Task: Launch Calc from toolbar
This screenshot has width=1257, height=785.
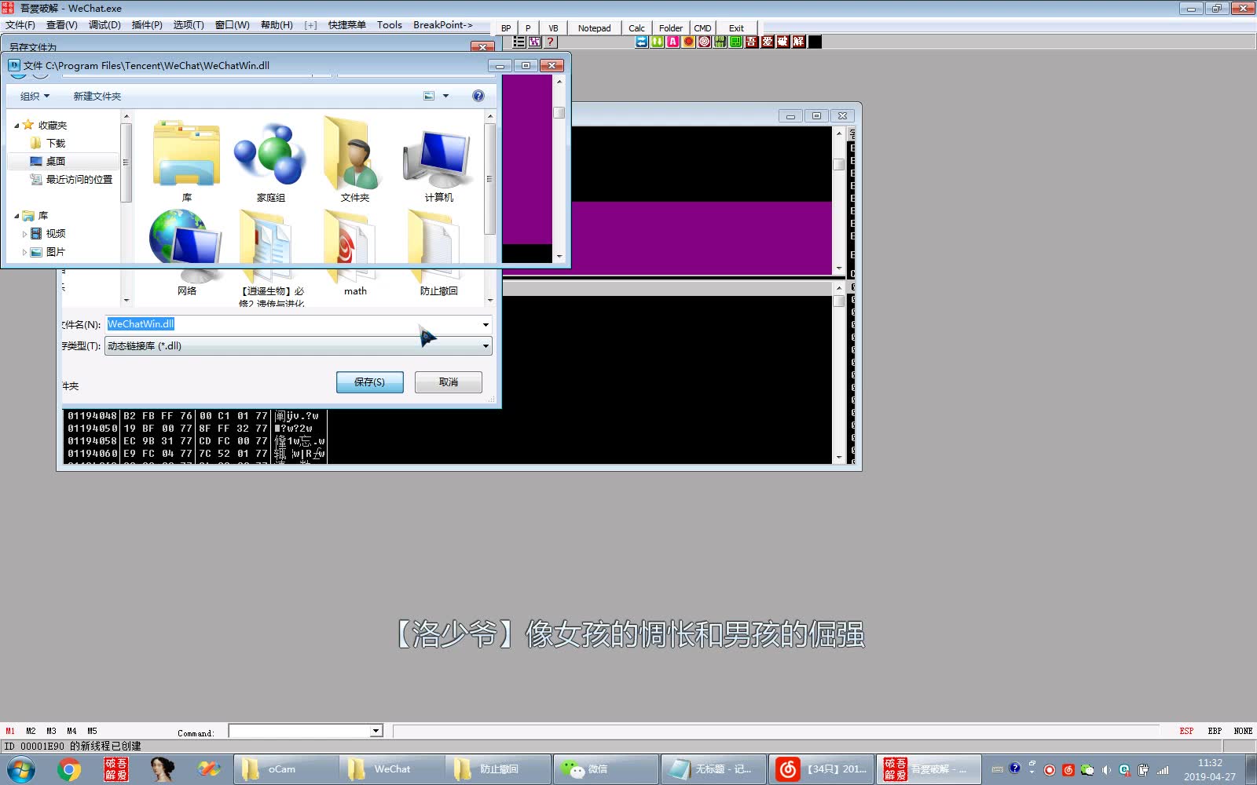Action: (636, 28)
